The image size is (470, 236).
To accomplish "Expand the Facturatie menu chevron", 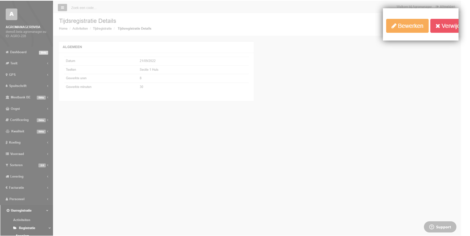I will 47,188.
